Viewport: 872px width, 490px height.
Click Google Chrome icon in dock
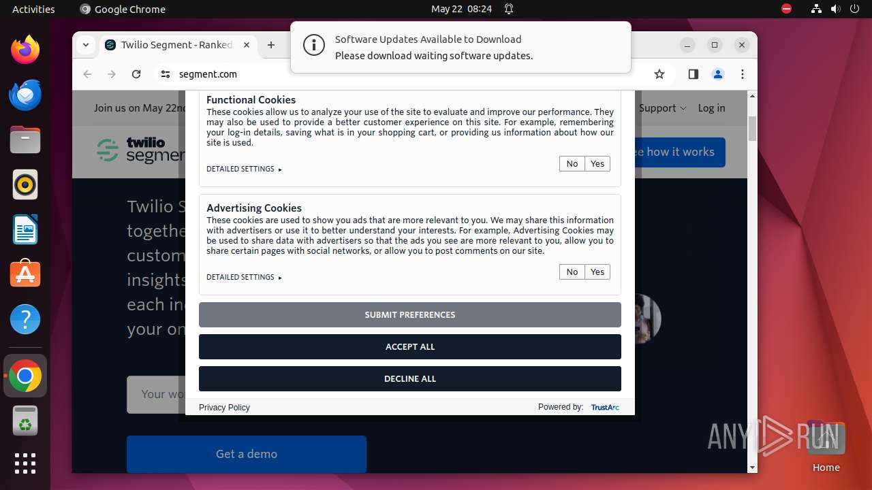(x=25, y=376)
